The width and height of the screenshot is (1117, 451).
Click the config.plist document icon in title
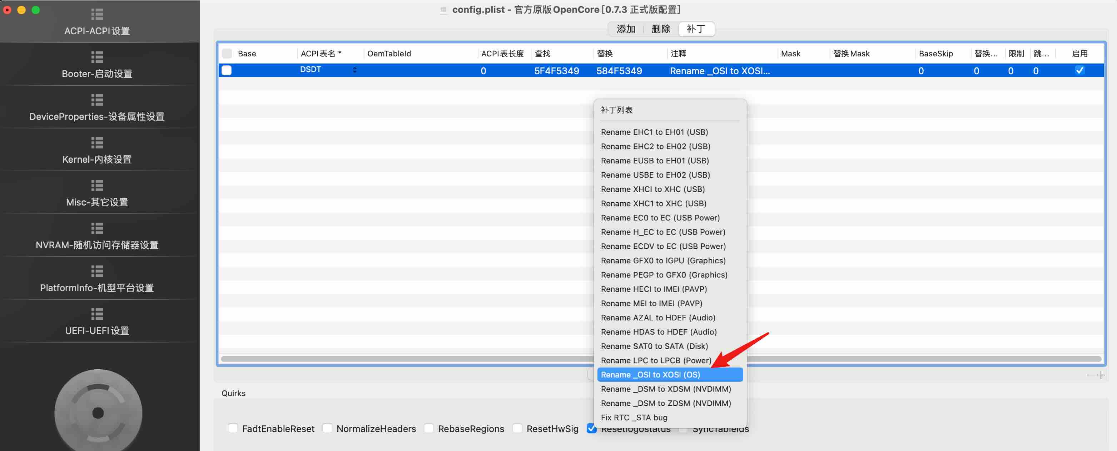(443, 10)
